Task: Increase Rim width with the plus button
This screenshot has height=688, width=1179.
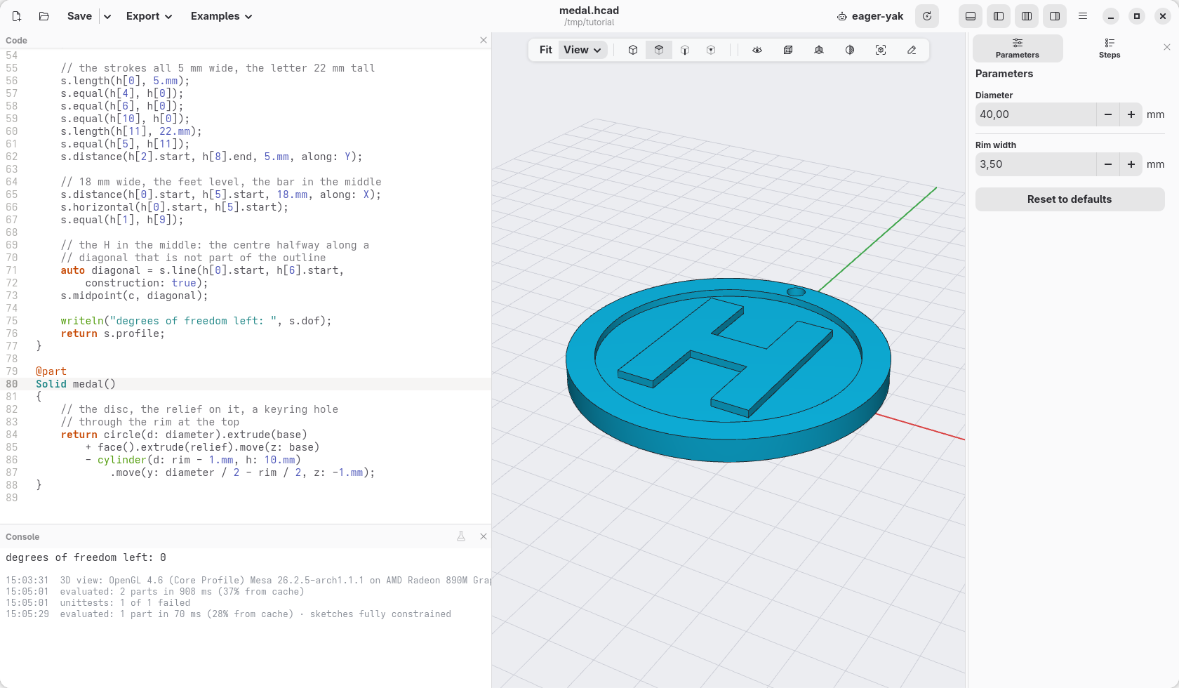Action: click(x=1131, y=164)
